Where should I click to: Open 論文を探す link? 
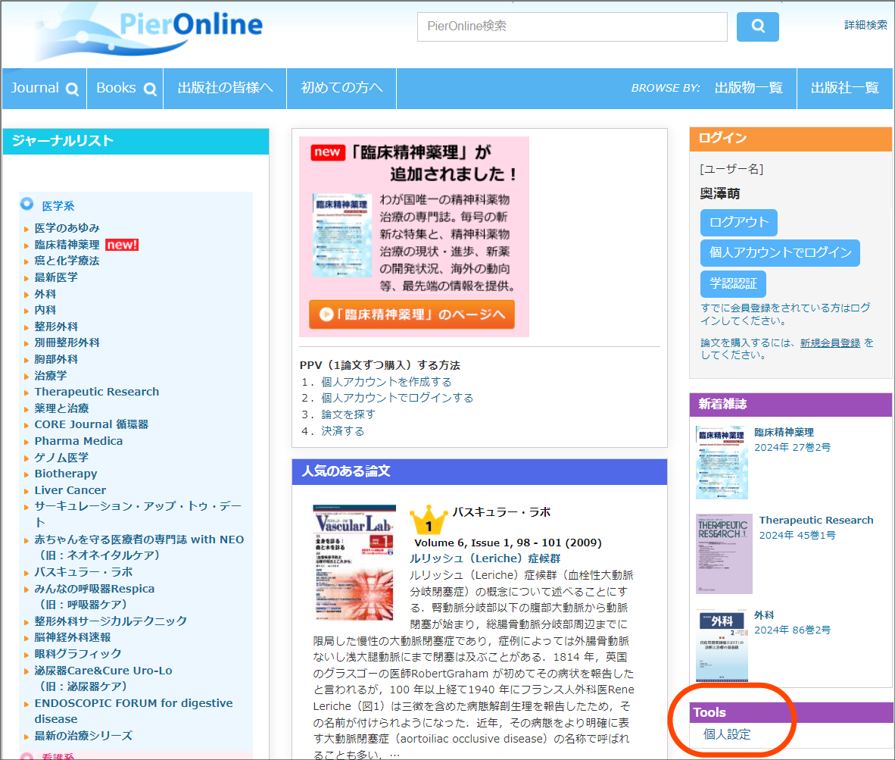tap(348, 414)
